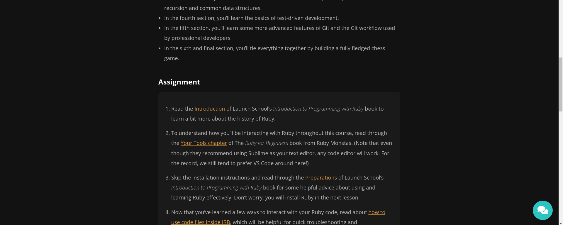The height and width of the screenshot is (225, 563).
Task: Open the Introduction link
Action: pyautogui.click(x=210, y=109)
